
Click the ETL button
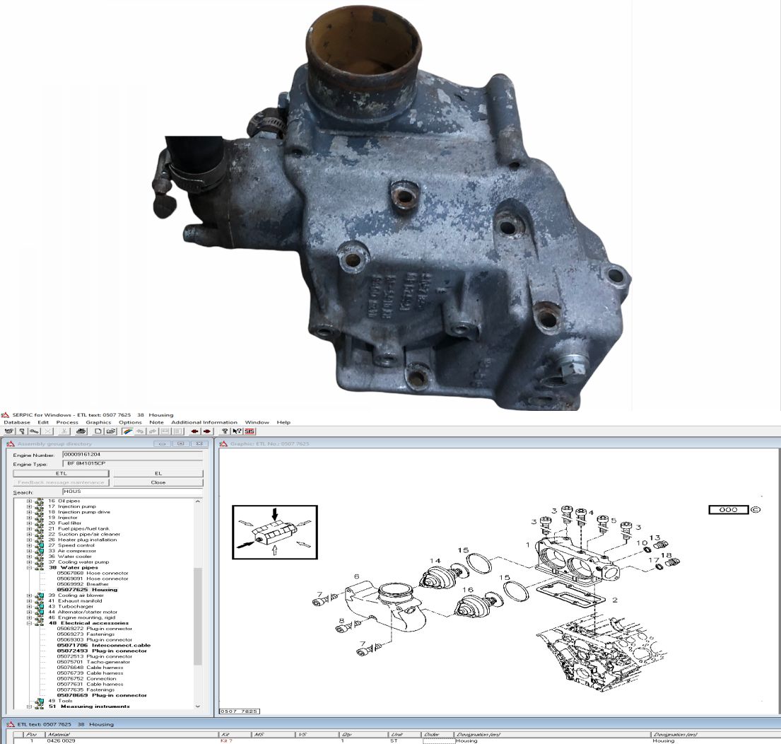pos(61,473)
